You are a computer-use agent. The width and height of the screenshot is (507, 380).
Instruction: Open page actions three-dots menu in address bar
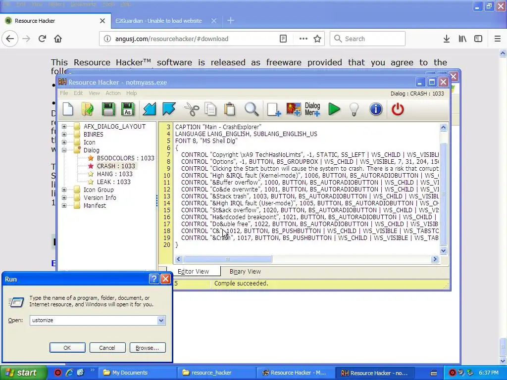(x=304, y=39)
